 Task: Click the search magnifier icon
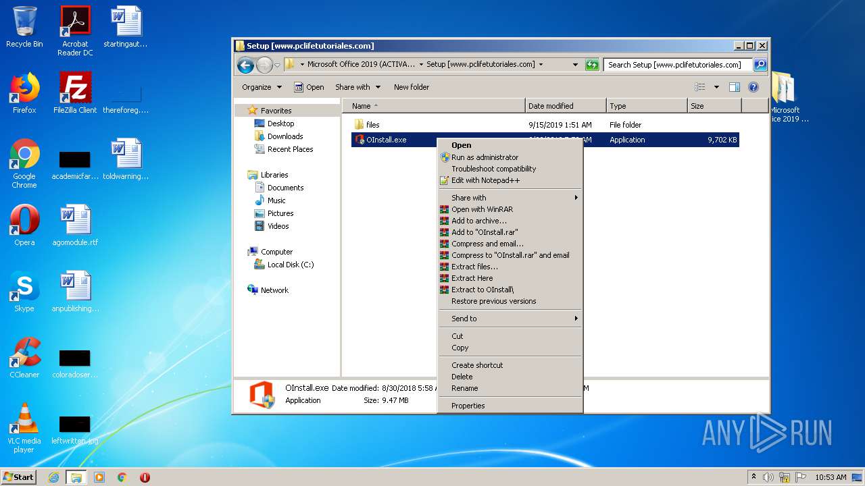[x=760, y=65]
